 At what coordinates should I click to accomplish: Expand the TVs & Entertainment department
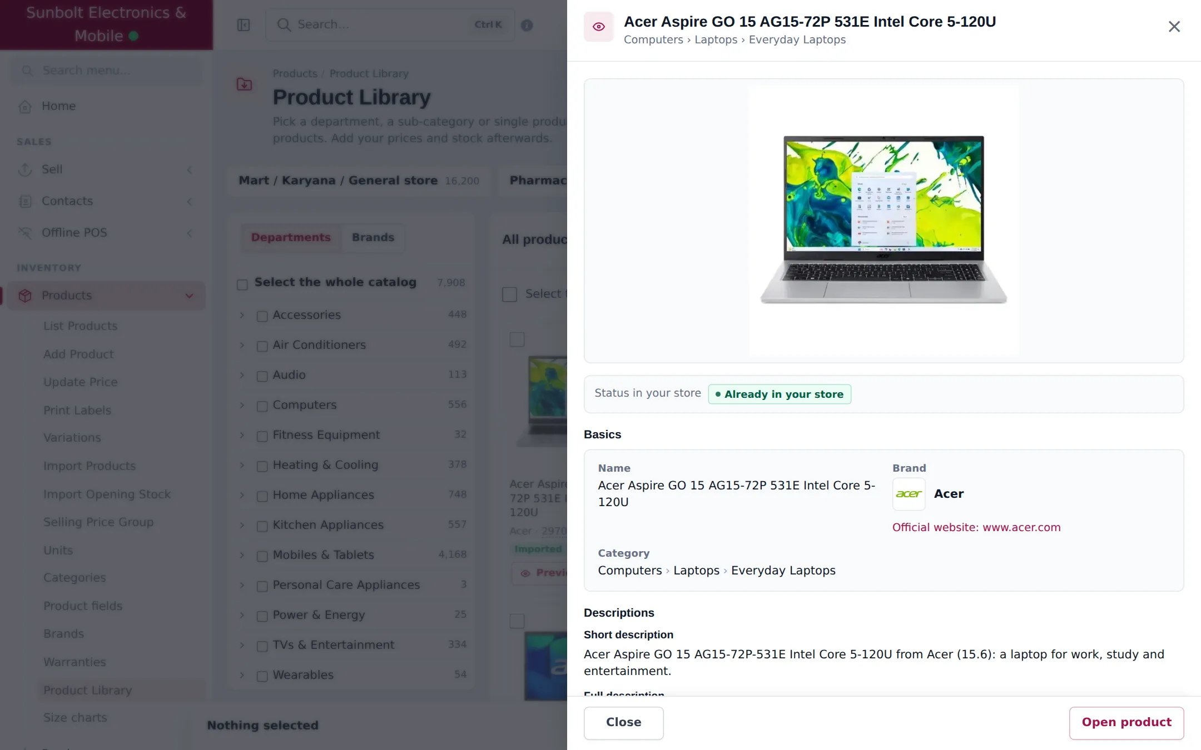pyautogui.click(x=242, y=645)
